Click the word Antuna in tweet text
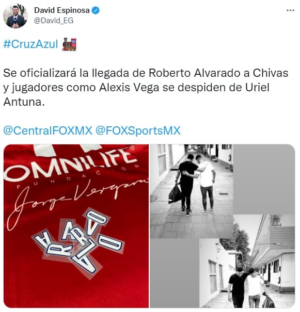The width and height of the screenshot is (300, 312). pos(23,102)
